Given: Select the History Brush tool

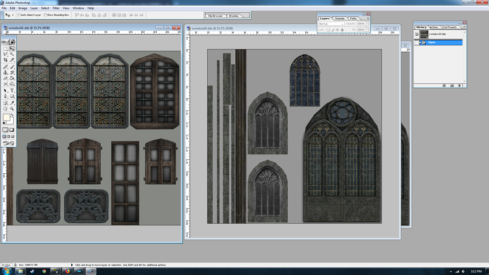Looking at the screenshot, I should coord(12,73).
